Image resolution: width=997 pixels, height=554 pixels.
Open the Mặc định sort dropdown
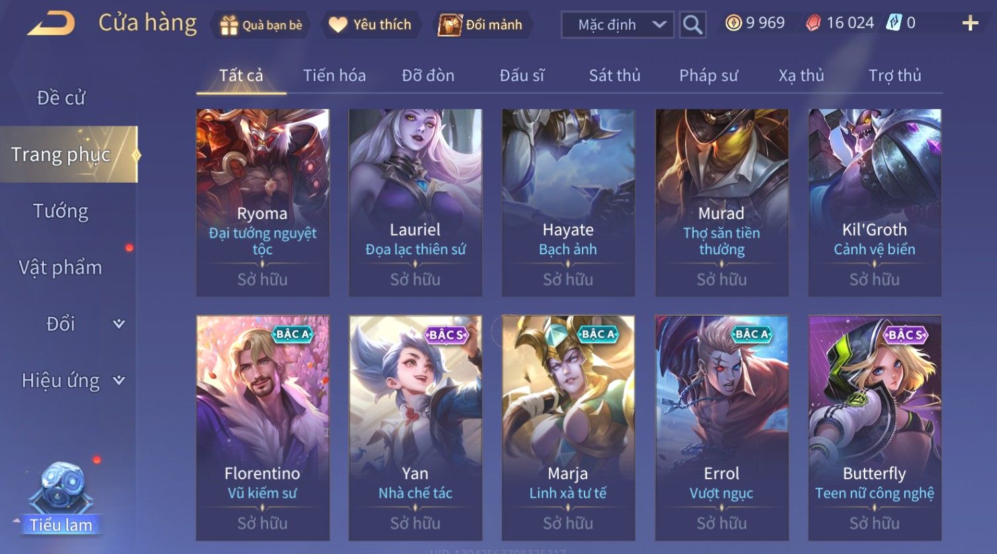617,25
